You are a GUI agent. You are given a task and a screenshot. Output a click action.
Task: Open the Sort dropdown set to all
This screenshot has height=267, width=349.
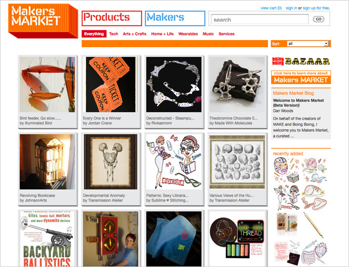coord(307,44)
